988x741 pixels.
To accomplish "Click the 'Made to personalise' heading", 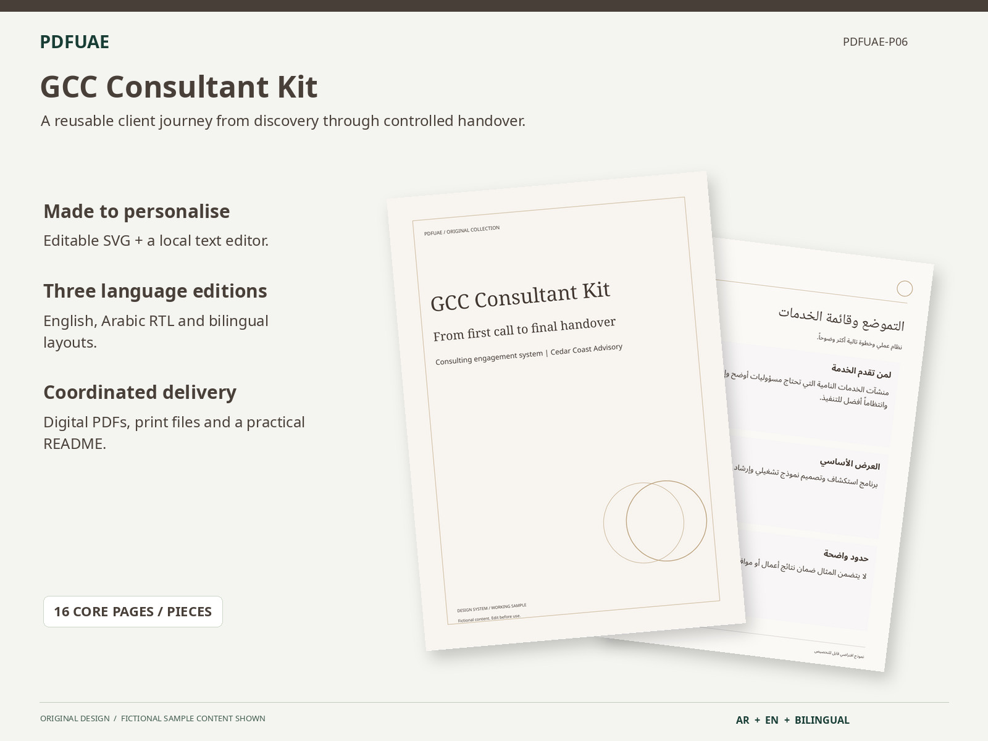I will click(136, 211).
